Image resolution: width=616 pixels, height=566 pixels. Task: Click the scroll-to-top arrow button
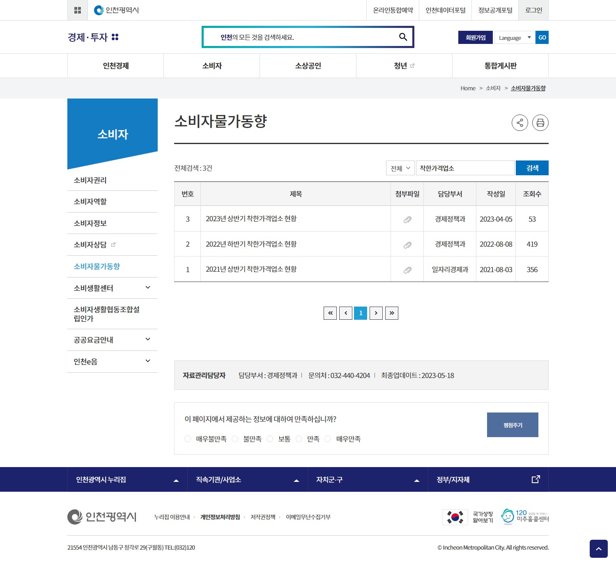click(599, 549)
